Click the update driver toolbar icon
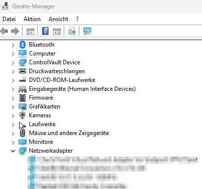Viewport: 202px width, 189px height. click(72, 31)
